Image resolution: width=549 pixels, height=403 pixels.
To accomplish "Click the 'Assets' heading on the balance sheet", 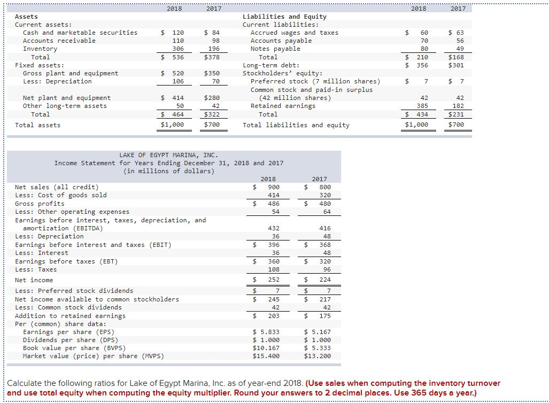I will 26,17.
